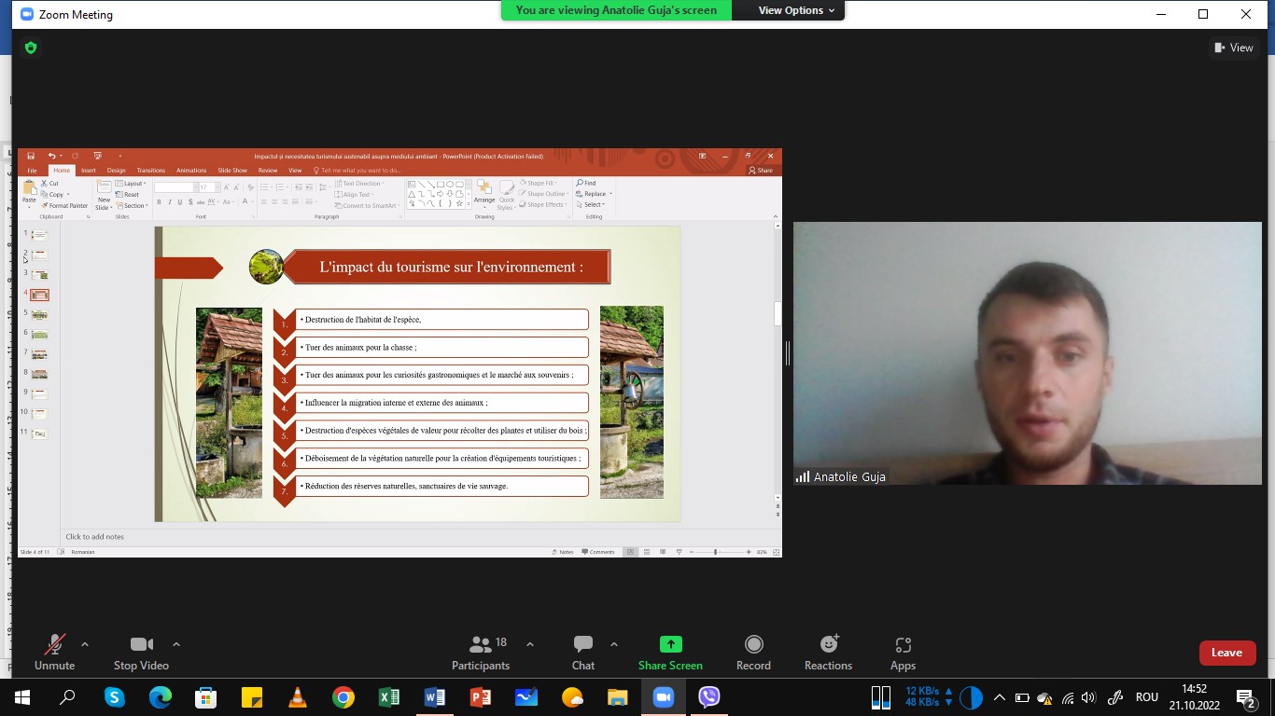Open the View layout button
Viewport: 1275px width, 716px height.
[1233, 48]
